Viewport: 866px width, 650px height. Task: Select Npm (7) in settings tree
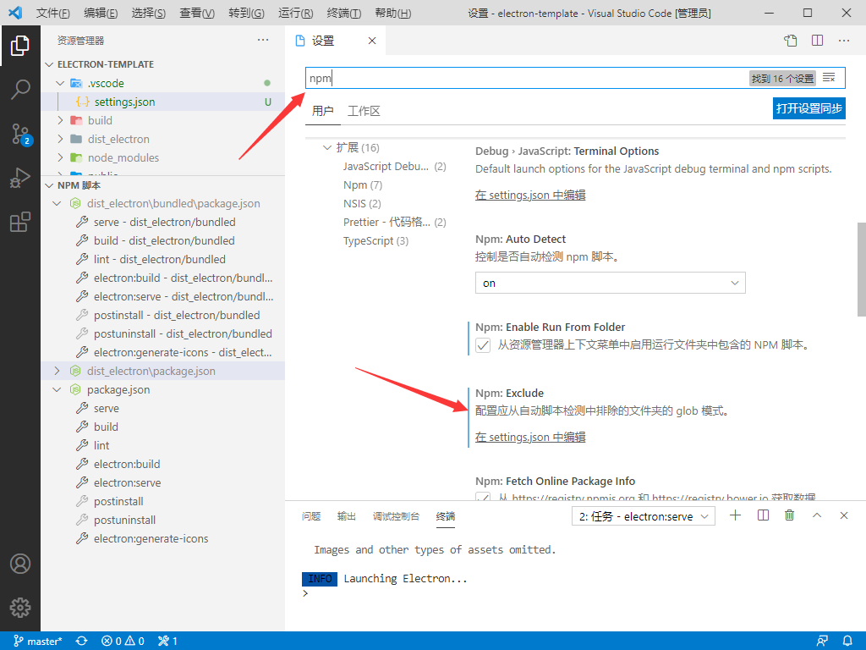coord(363,185)
